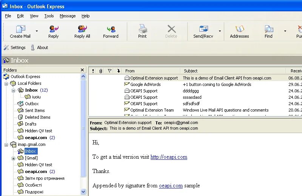302x196 pixels.
Task: Sort messages by From column
Action: click(151, 71)
